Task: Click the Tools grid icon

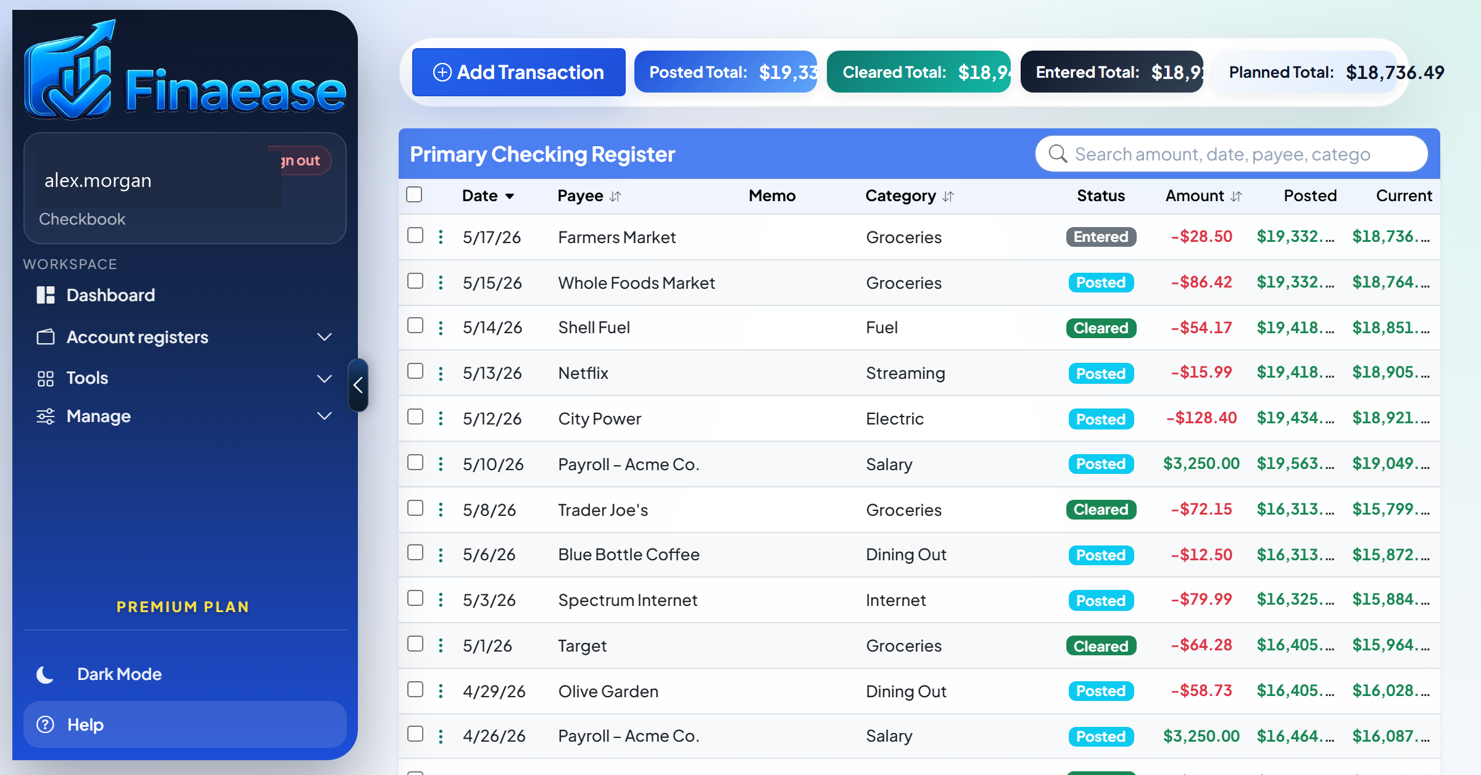Action: pos(46,378)
